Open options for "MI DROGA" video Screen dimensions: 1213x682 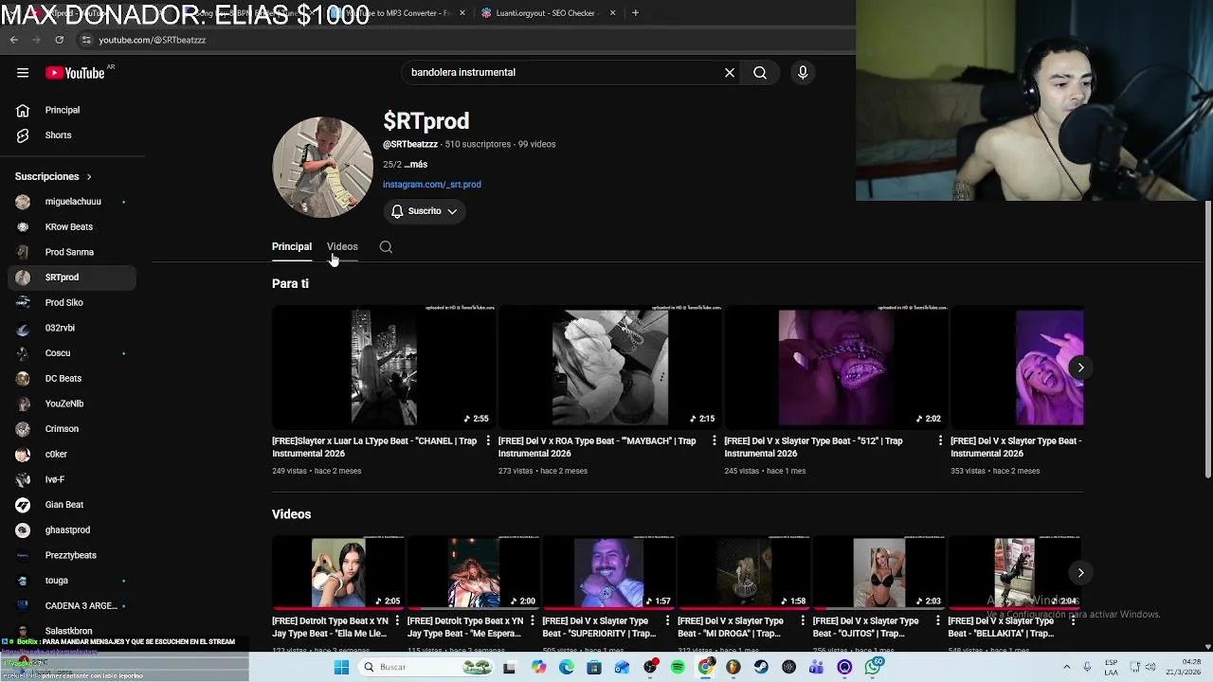tap(804, 621)
